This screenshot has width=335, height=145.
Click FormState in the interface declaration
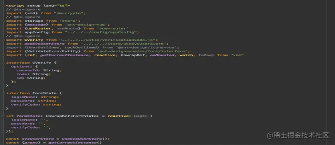tap(44, 93)
